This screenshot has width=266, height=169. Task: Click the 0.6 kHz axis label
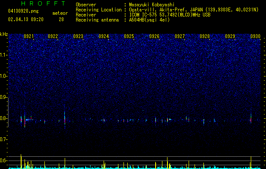pos(3,161)
